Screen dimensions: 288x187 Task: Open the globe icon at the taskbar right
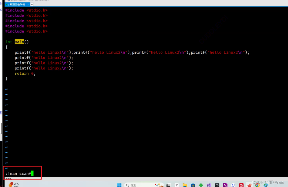click(233, 185)
